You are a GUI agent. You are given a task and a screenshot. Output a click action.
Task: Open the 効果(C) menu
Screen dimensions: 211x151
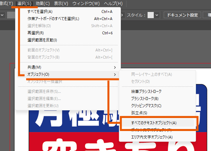coord(43,4)
